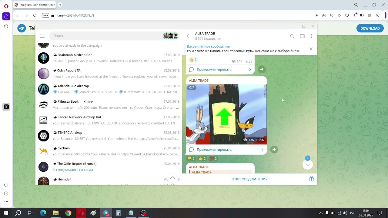Add page to Opera bookmarks heart
Image resolution: width=388 pixels, height=218 pixels.
(347, 15)
